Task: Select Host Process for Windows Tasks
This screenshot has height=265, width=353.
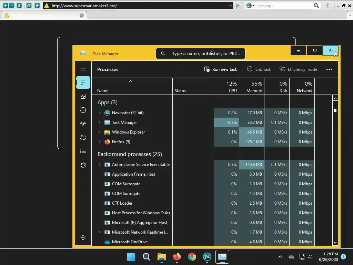Action: pos(203,213)
